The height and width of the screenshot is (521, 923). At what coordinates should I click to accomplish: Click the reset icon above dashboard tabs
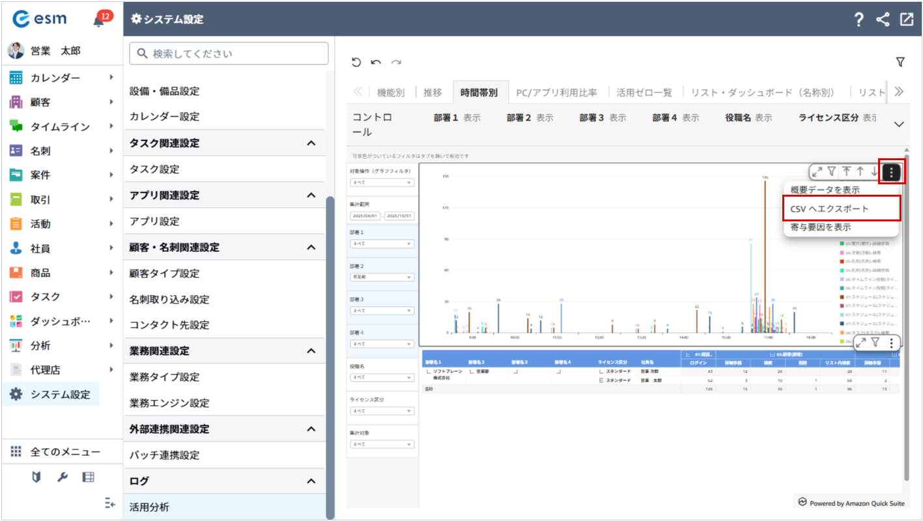click(x=356, y=63)
